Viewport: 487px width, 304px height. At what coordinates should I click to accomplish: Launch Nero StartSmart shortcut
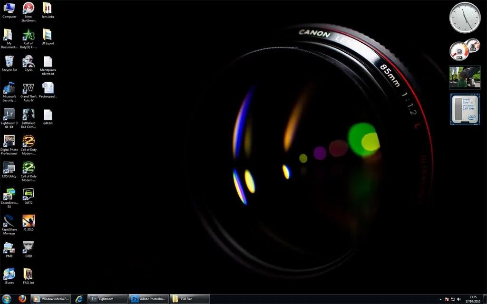tap(29, 12)
